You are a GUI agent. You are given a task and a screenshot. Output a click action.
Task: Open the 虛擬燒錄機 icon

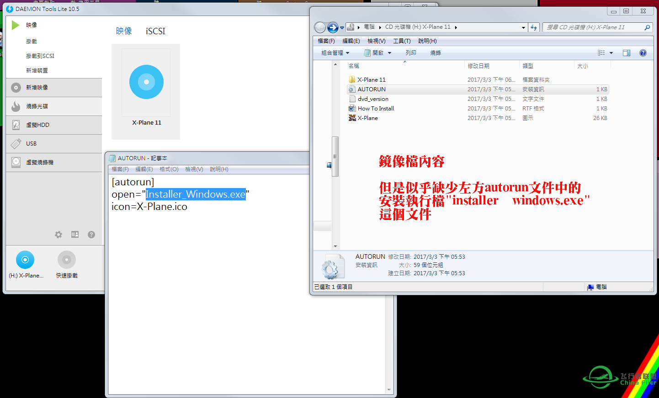coord(16,162)
